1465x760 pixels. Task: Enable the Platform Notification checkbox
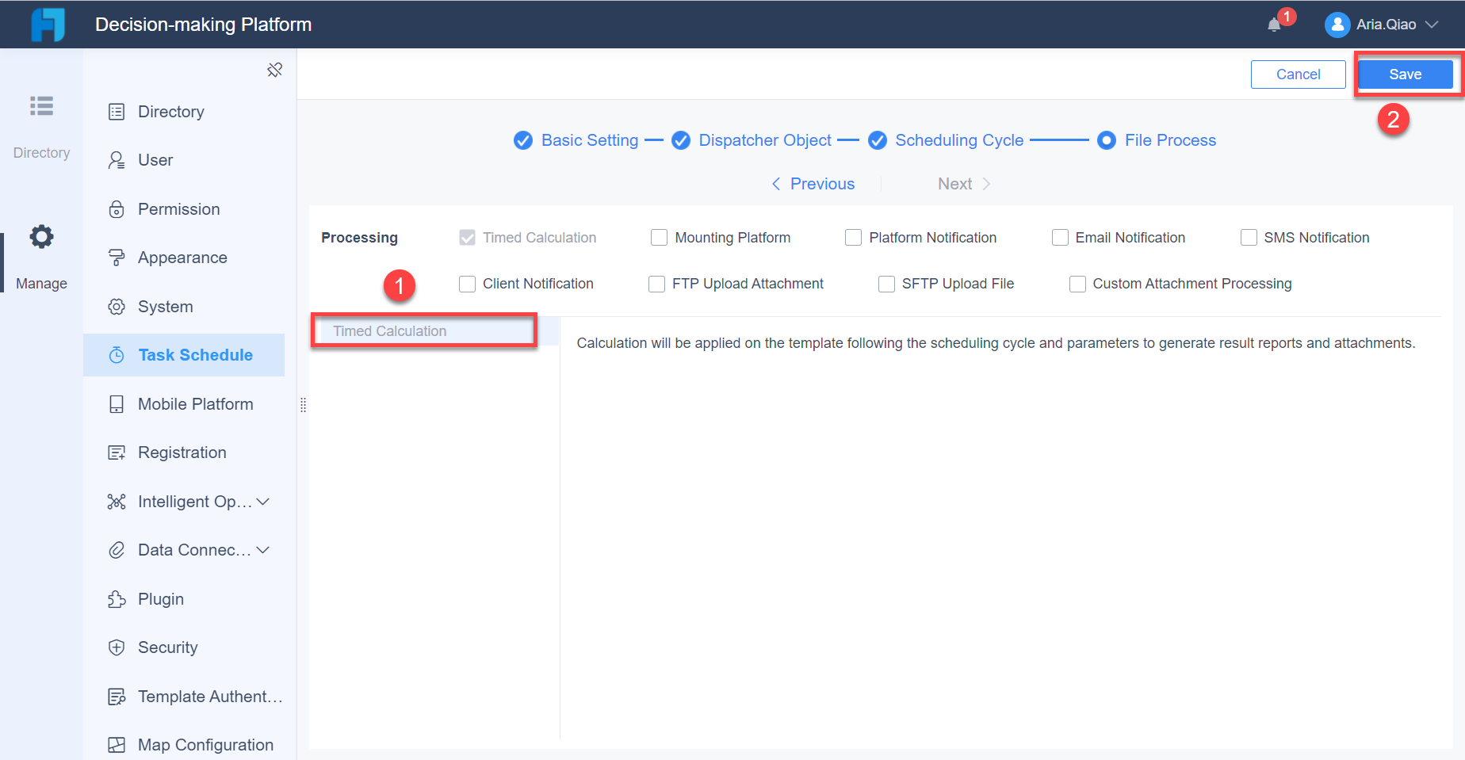(x=853, y=238)
